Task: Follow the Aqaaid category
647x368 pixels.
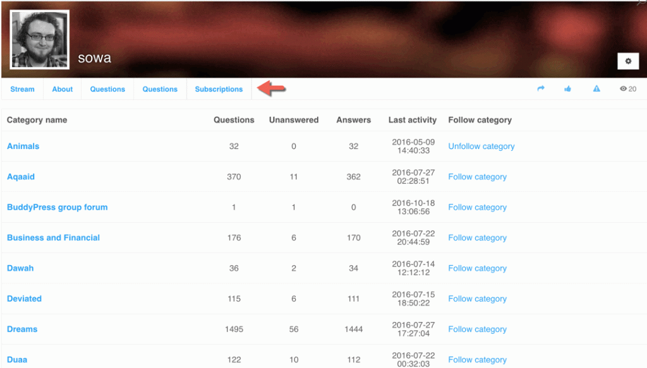Action: click(477, 177)
